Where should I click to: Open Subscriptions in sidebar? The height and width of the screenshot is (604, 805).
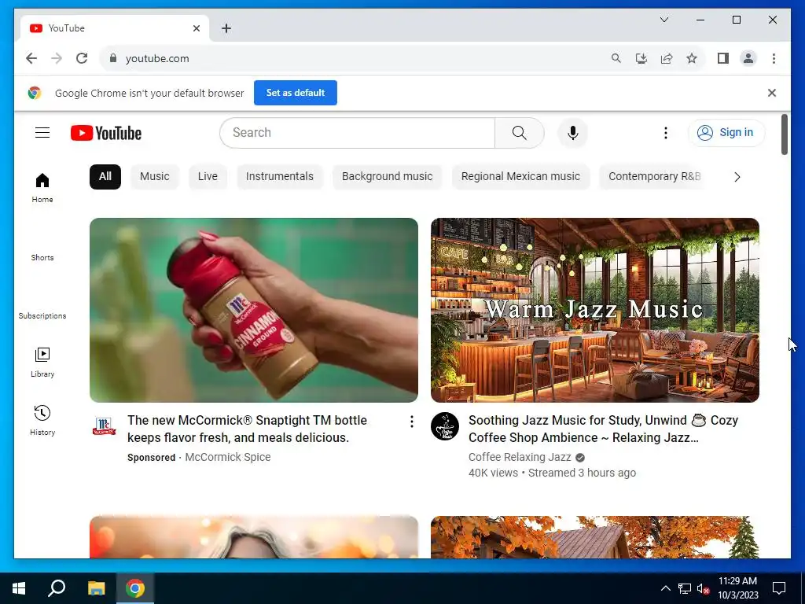click(42, 315)
